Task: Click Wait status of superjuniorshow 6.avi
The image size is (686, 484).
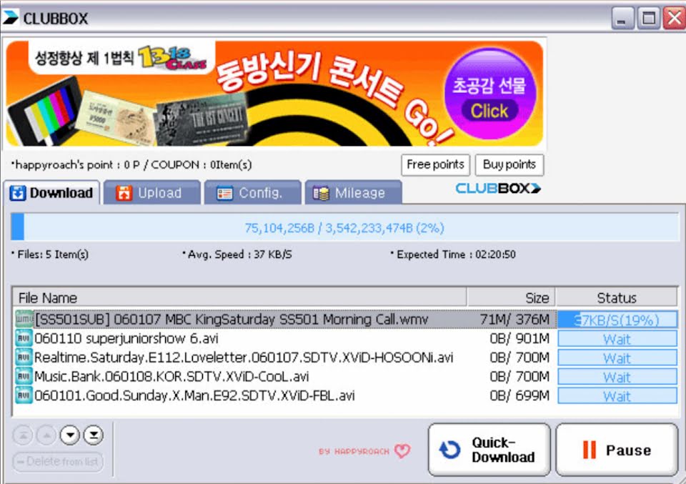Action: click(x=617, y=339)
